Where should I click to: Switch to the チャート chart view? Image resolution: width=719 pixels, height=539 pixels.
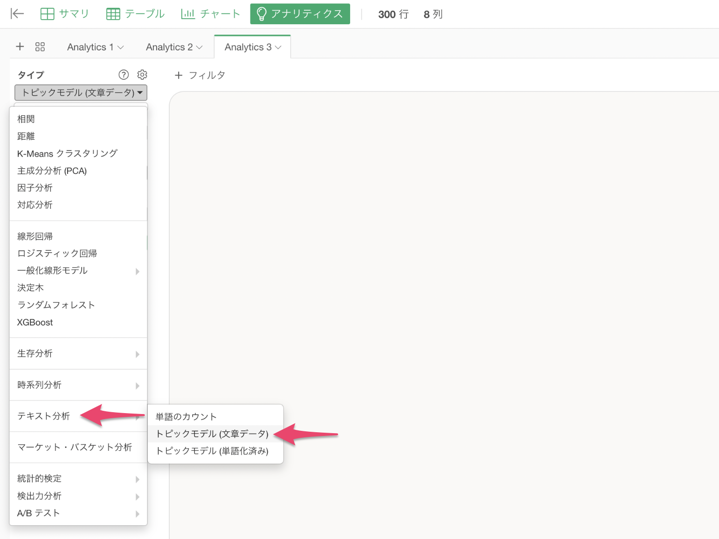click(210, 14)
